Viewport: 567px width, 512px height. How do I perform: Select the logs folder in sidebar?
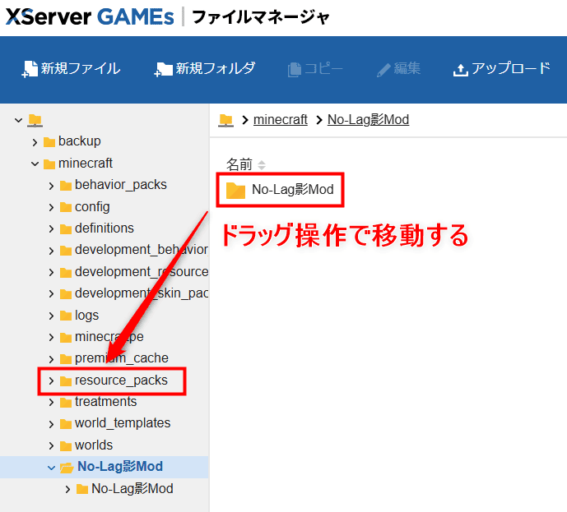(86, 316)
